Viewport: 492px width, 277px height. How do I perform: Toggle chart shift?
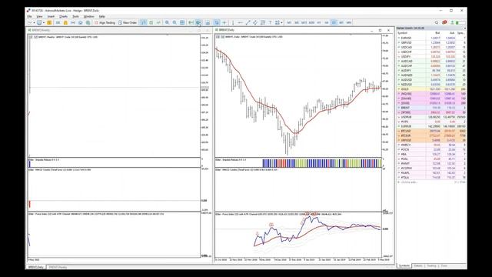point(198,22)
